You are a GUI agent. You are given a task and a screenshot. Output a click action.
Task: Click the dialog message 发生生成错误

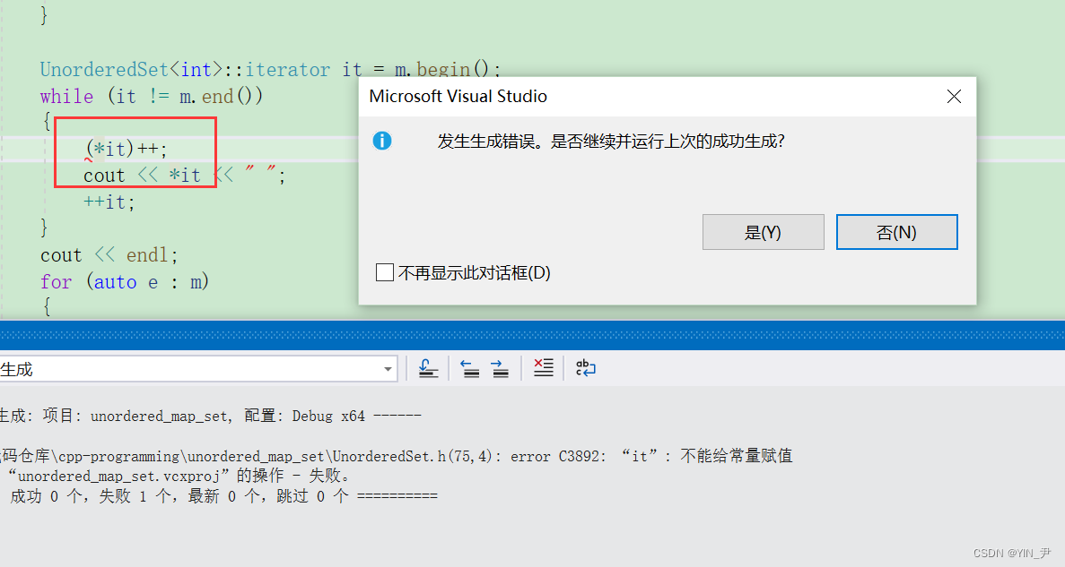[x=611, y=141]
